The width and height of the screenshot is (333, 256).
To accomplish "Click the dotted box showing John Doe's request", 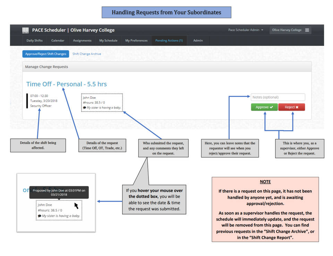I will pos(102,102).
